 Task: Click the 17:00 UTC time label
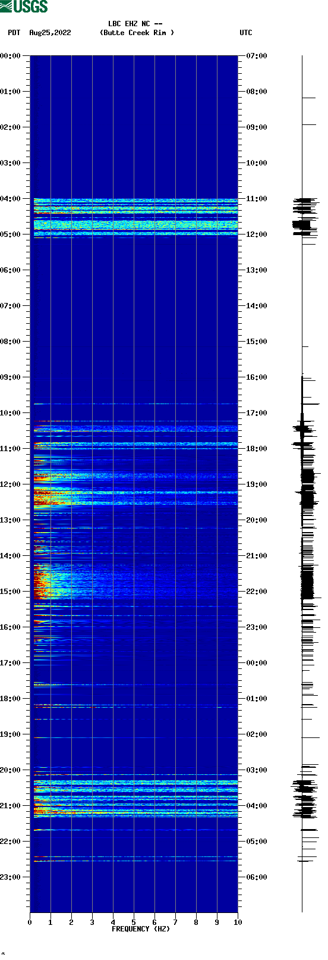point(257,413)
